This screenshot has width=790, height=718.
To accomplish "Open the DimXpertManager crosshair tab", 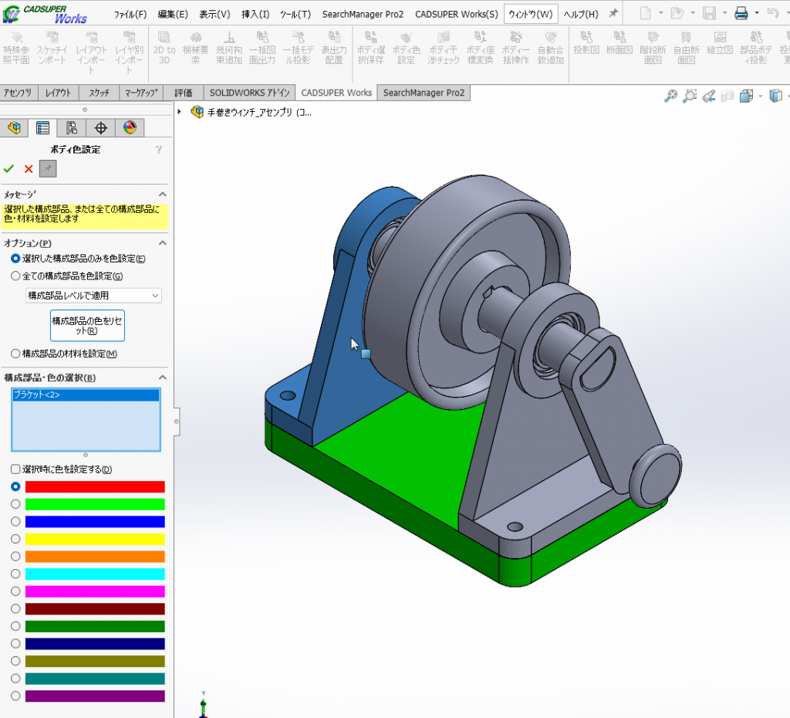I will [100, 128].
